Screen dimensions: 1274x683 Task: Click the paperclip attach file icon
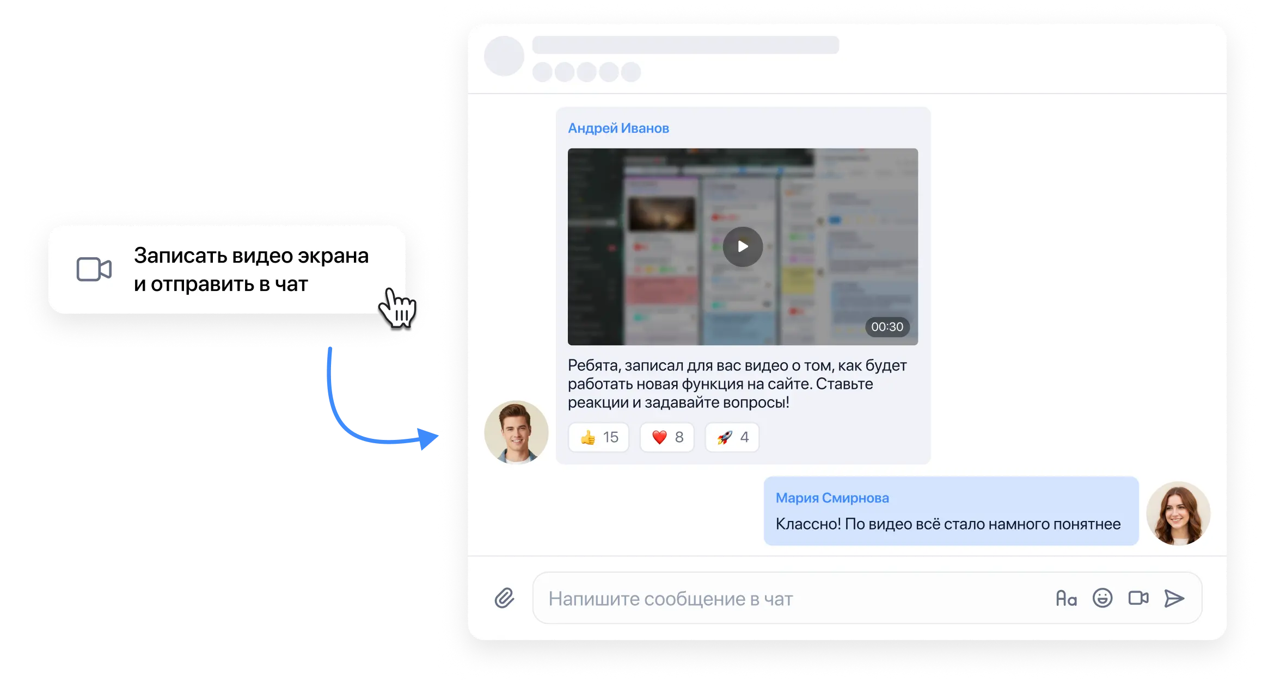[x=504, y=598]
